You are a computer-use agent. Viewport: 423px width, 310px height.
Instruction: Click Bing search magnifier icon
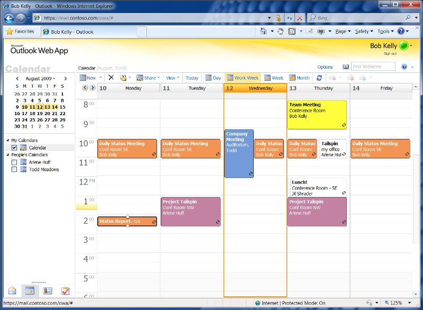pyautogui.click(x=408, y=17)
